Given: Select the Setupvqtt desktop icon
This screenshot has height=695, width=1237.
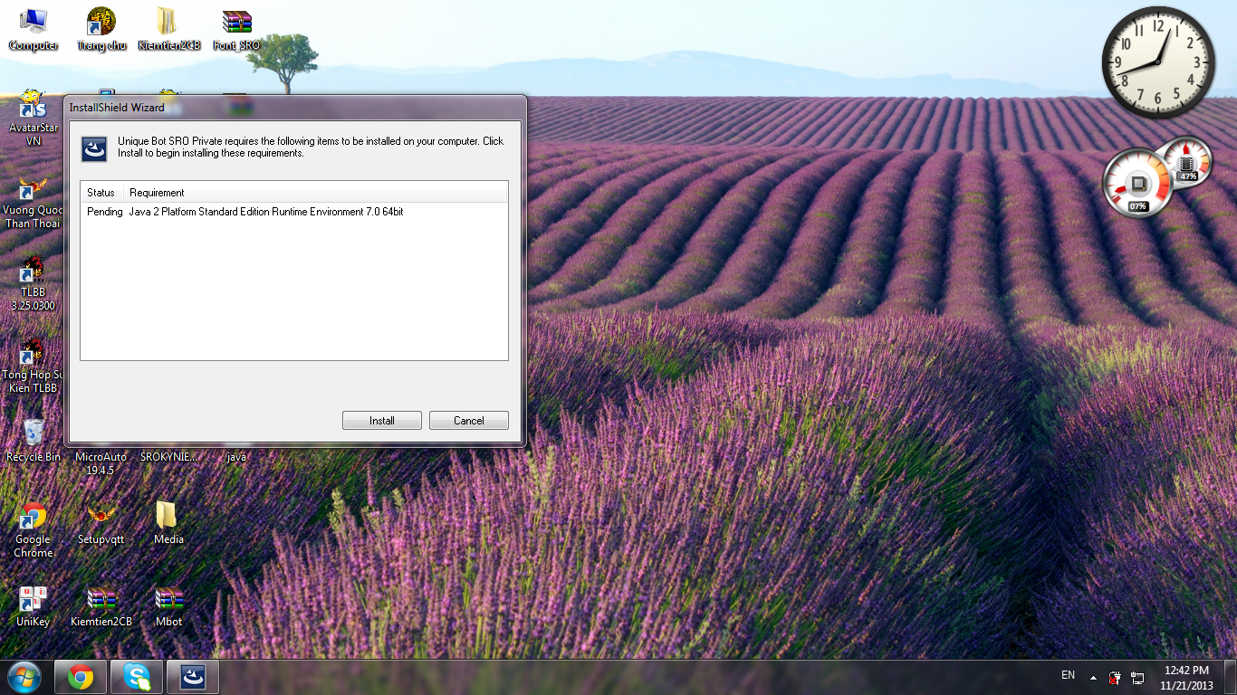Looking at the screenshot, I should point(101,523).
